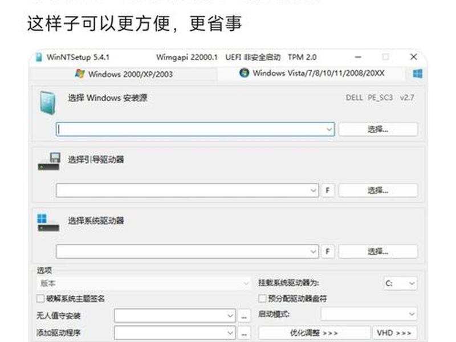Click the Wimgapi 22000.1 text
The height and width of the screenshot is (342, 456).
pyautogui.click(x=187, y=58)
